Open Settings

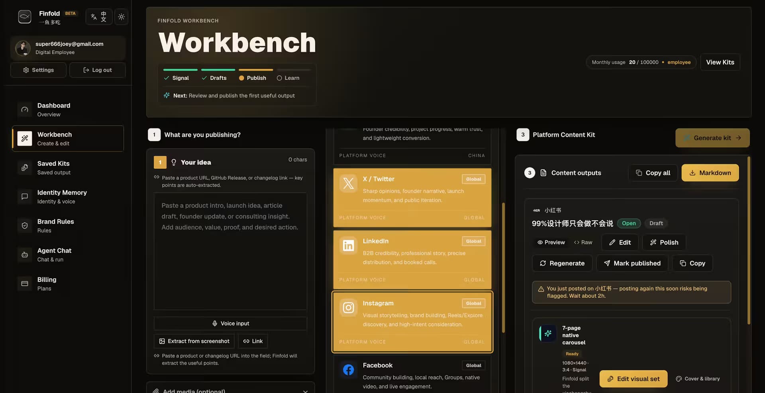coord(38,70)
